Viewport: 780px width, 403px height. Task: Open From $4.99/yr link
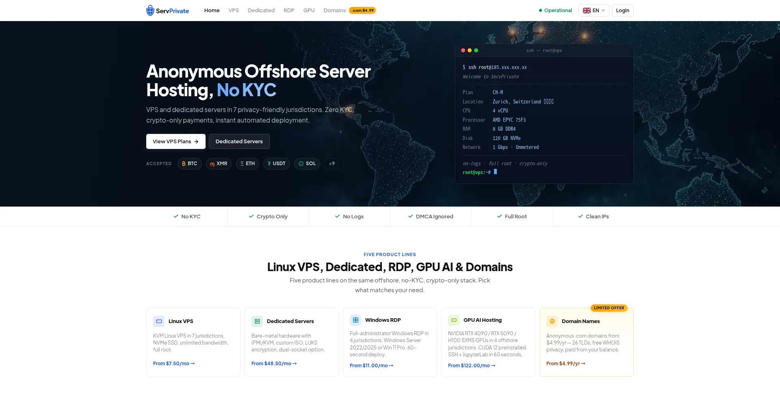(566, 364)
